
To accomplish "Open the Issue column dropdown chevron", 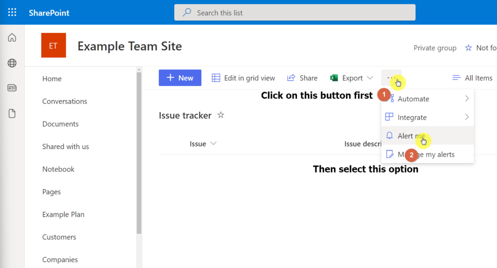I will click(214, 144).
